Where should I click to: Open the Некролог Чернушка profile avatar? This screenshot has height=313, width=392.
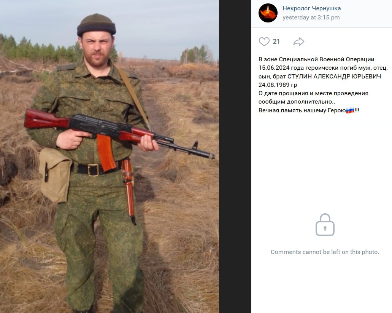tap(268, 13)
